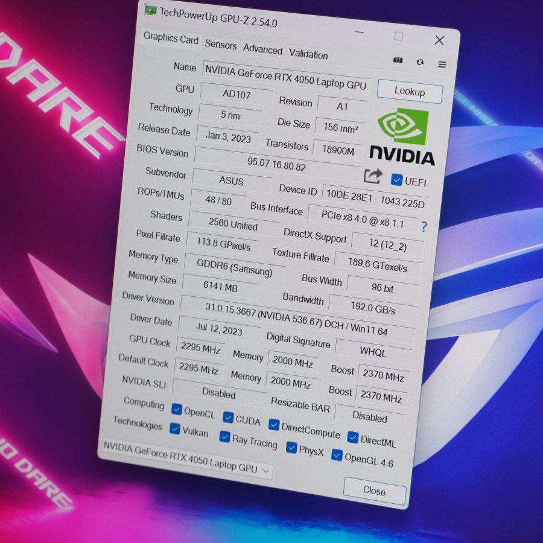Viewport: 543px width, 543px height.
Task: Toggle the Vulkan checkbox
Action: 174,429
